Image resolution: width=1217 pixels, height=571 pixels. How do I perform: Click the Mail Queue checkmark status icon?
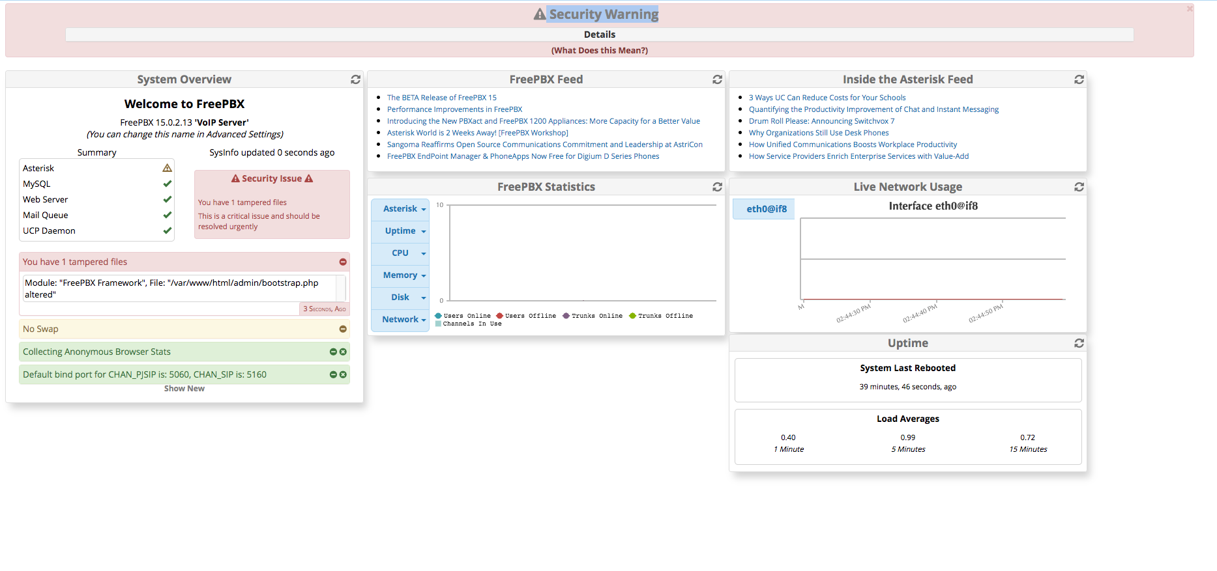pos(167,215)
